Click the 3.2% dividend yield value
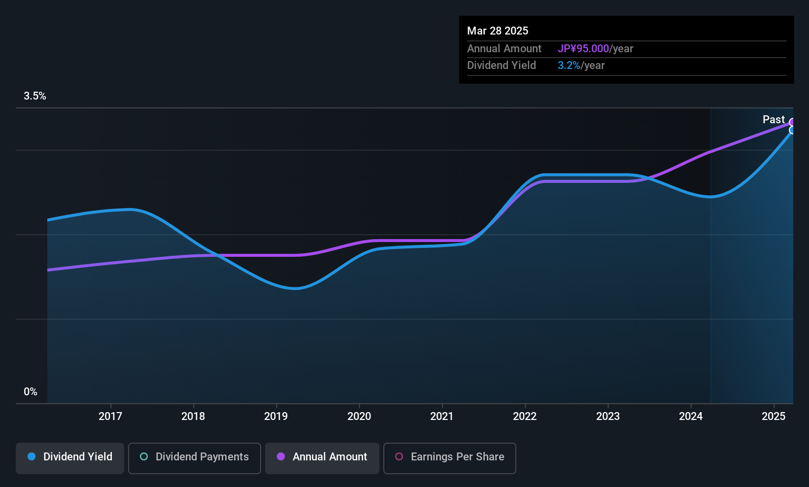 [x=569, y=66]
